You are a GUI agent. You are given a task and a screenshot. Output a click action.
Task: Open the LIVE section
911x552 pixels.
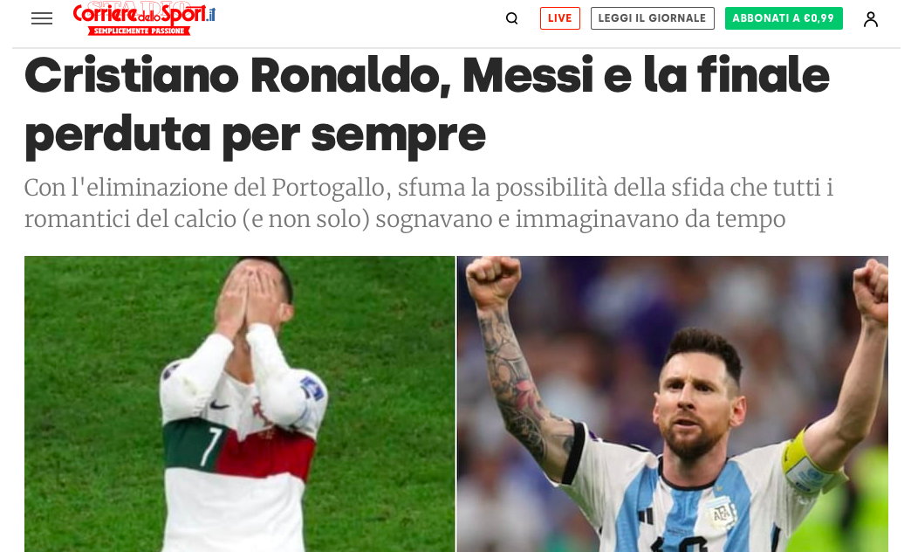(x=560, y=18)
